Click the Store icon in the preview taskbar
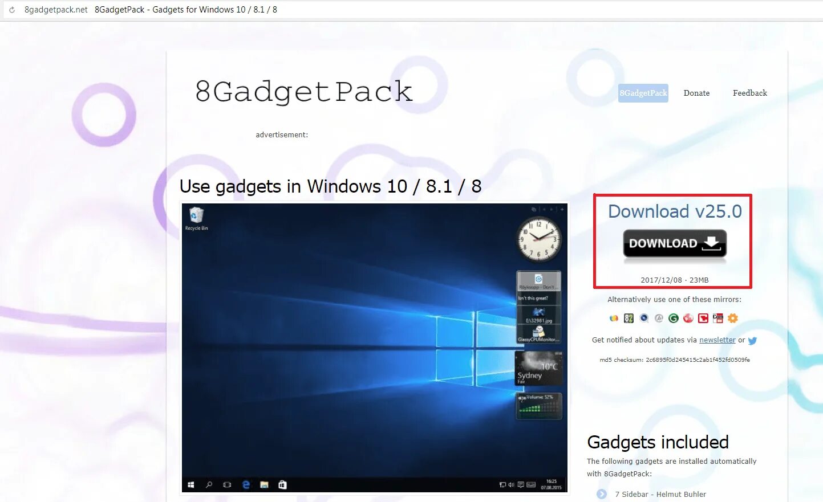The width and height of the screenshot is (823, 502). [x=282, y=485]
